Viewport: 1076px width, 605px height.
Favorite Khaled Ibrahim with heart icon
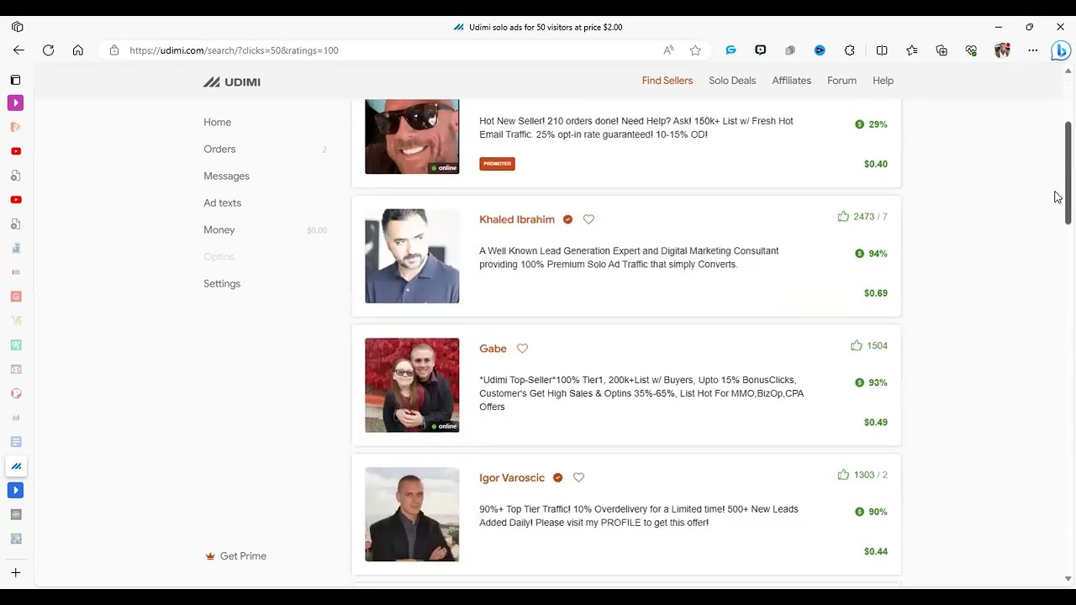[x=588, y=219]
